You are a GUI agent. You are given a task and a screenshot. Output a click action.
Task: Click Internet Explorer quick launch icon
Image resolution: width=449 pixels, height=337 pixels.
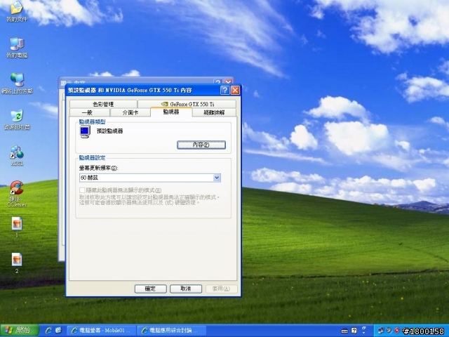pyautogui.click(x=48, y=331)
